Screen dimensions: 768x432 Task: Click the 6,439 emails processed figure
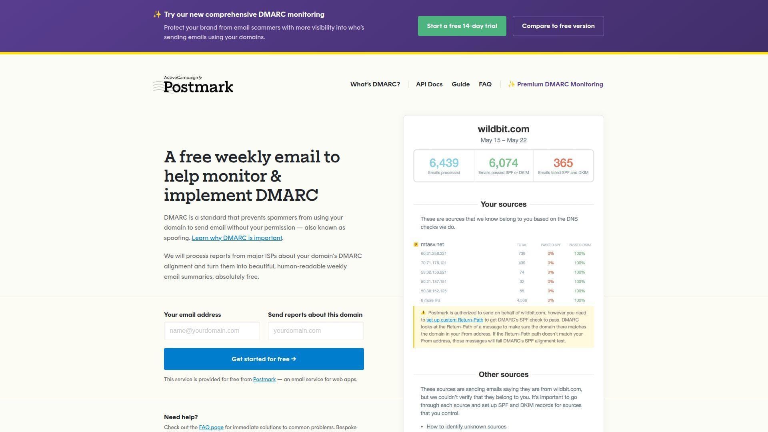(444, 163)
